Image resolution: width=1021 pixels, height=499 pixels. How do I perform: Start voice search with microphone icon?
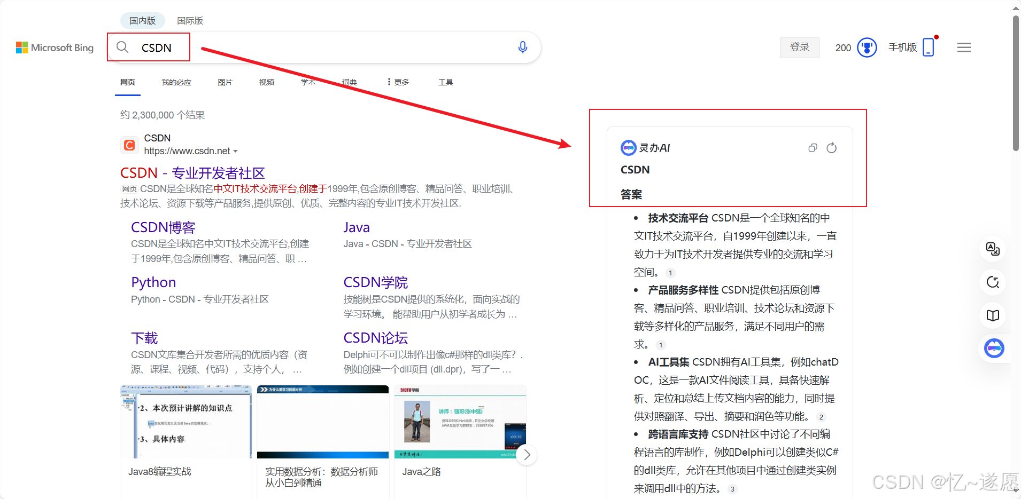pos(523,47)
